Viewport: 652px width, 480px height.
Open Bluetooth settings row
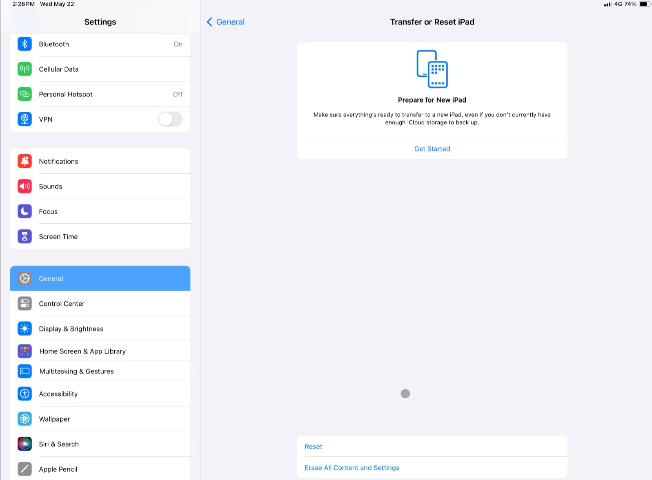tap(100, 44)
